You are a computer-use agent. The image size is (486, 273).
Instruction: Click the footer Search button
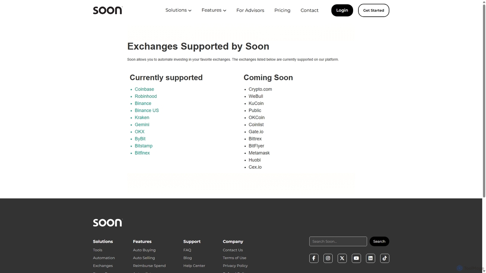point(379,242)
